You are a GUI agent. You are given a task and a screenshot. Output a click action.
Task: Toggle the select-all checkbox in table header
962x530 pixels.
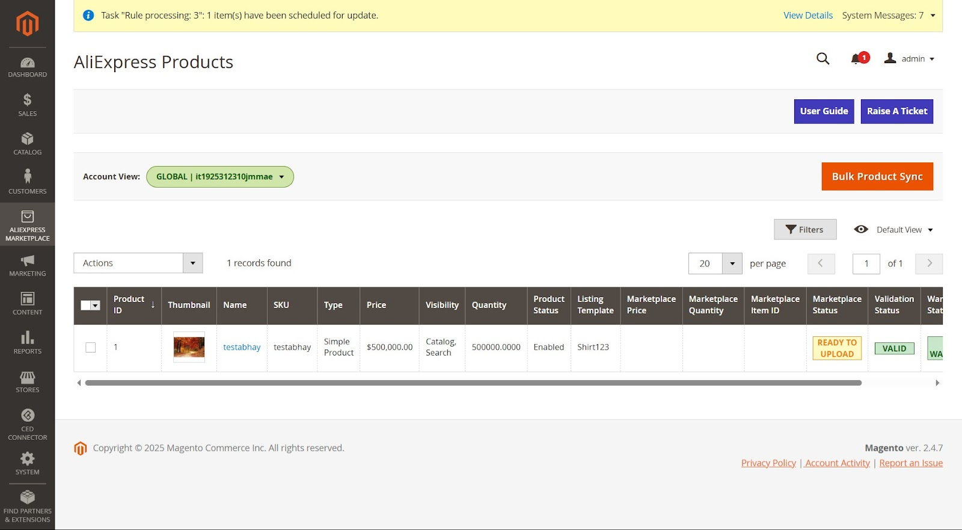pyautogui.click(x=86, y=306)
